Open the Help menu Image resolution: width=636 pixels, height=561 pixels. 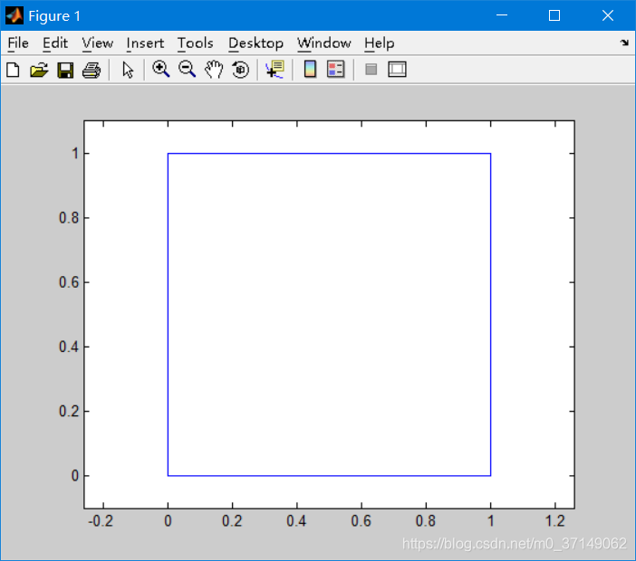click(380, 43)
